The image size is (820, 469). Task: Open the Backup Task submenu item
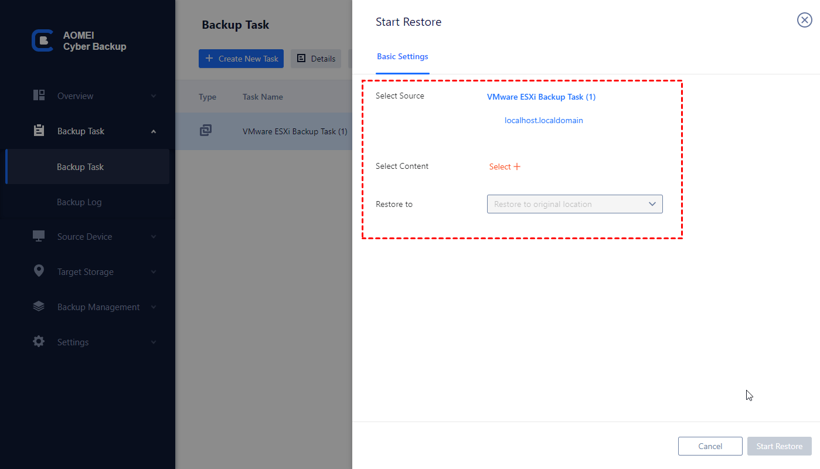coord(87,166)
